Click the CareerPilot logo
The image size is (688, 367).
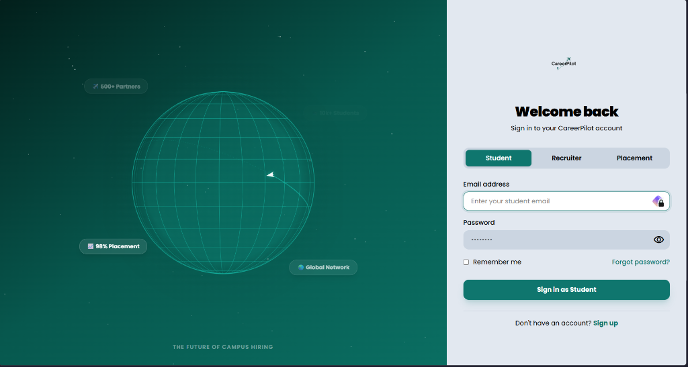coord(564,64)
